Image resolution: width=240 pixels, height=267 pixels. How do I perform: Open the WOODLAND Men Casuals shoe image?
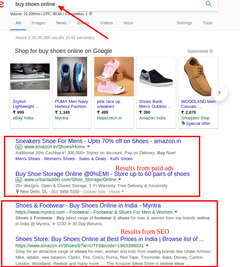[198, 77]
